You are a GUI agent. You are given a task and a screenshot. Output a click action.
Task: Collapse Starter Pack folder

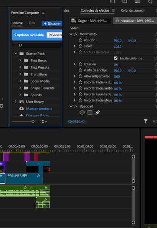point(16,54)
